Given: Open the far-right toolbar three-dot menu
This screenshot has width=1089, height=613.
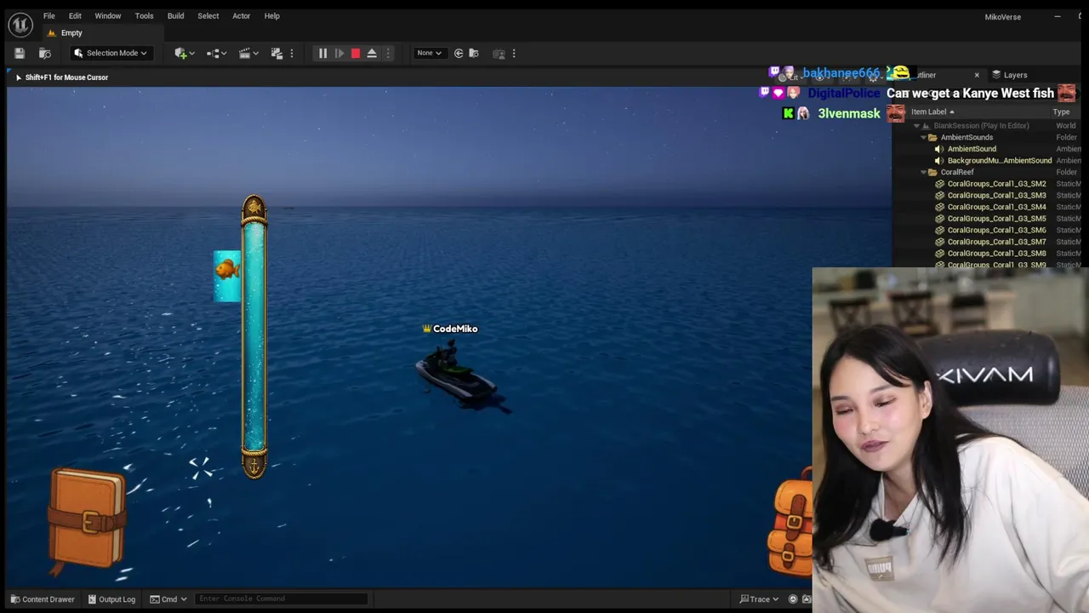Looking at the screenshot, I should tap(514, 54).
